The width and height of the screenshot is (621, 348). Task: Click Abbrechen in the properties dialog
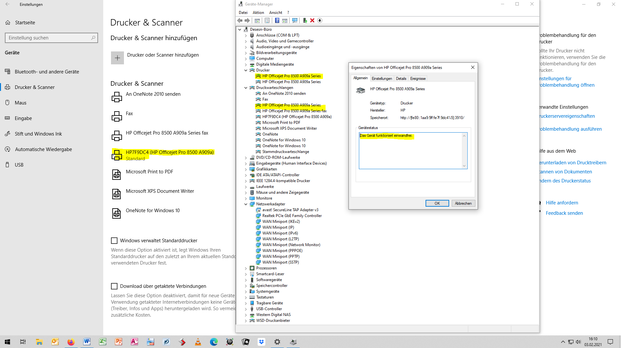463,203
